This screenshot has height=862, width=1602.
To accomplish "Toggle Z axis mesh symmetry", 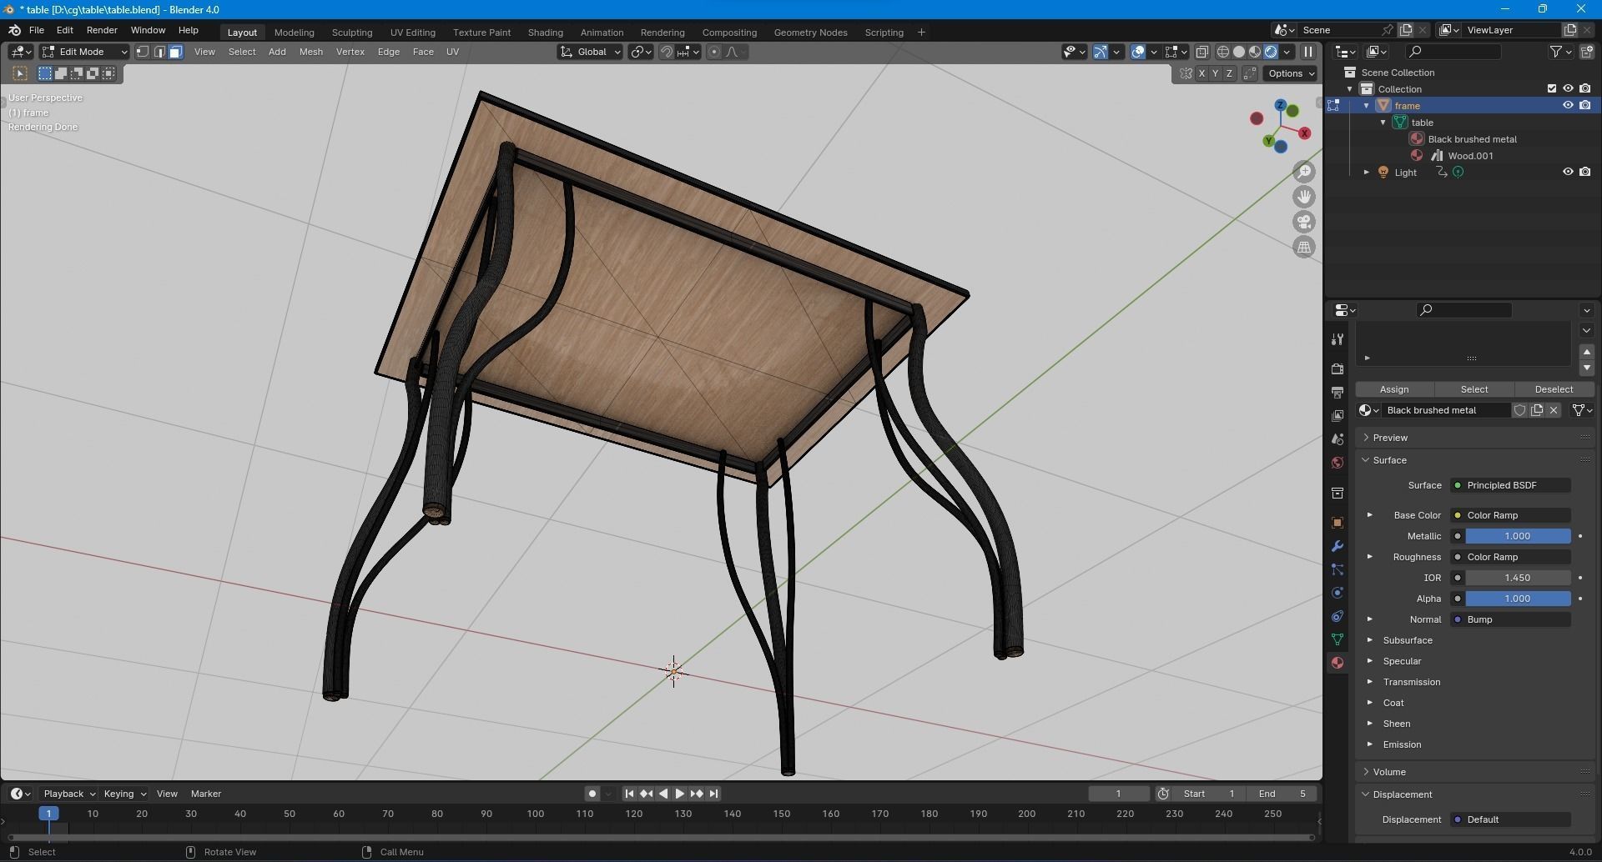I will 1228,73.
